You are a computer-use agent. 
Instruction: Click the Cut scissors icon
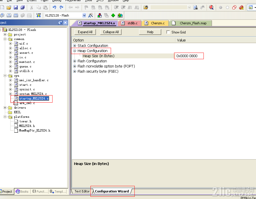(31, 7)
